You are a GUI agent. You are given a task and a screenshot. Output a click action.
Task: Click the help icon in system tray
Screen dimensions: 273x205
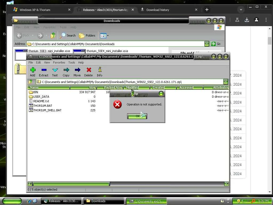(x=222, y=201)
